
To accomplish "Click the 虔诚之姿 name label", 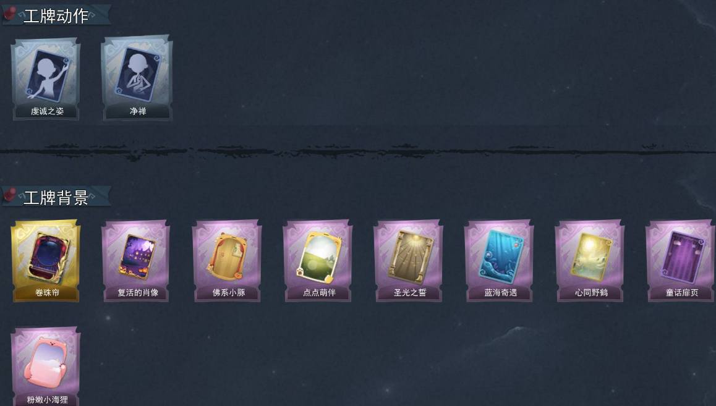I will tap(47, 111).
